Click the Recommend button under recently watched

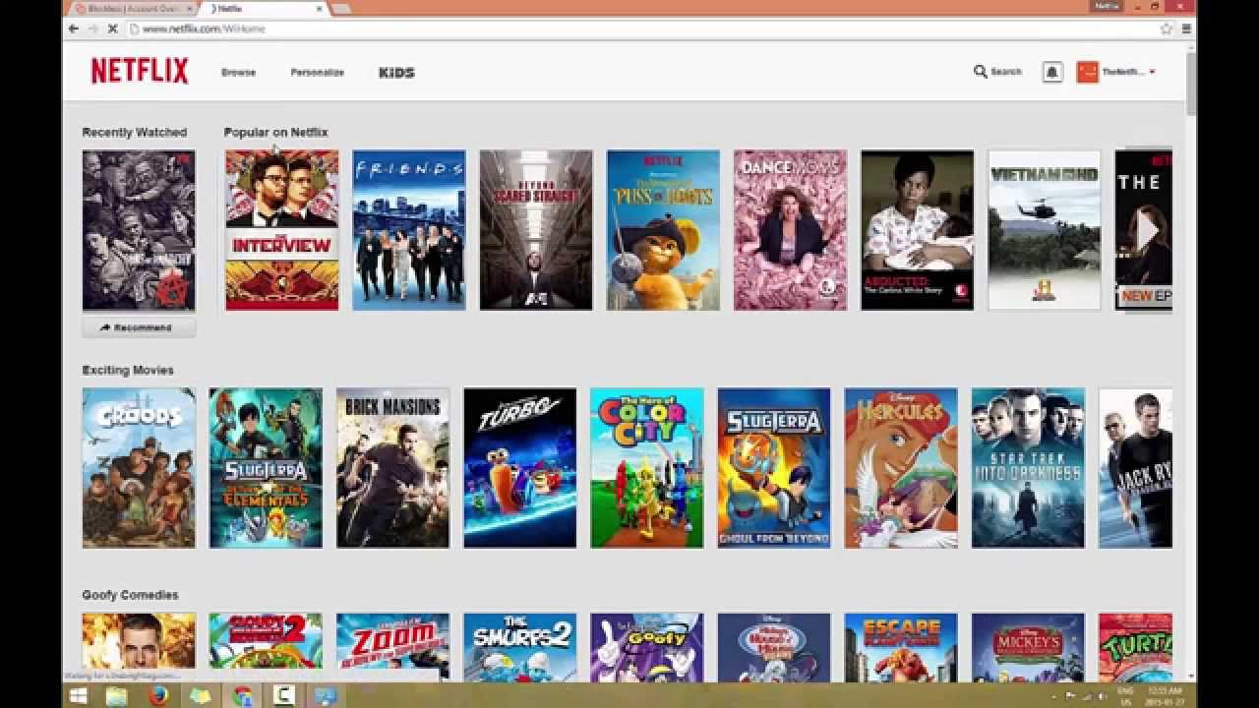tap(139, 327)
